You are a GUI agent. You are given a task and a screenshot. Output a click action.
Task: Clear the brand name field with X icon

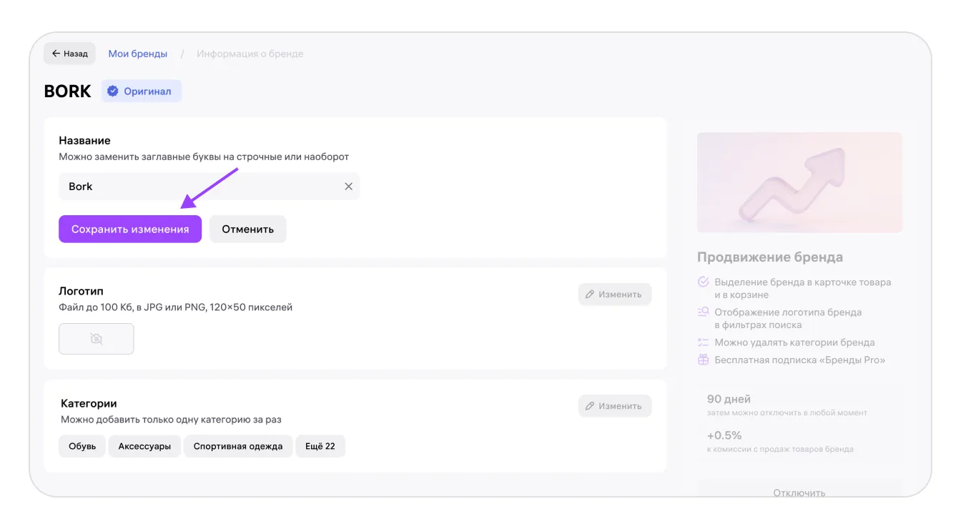pos(348,187)
